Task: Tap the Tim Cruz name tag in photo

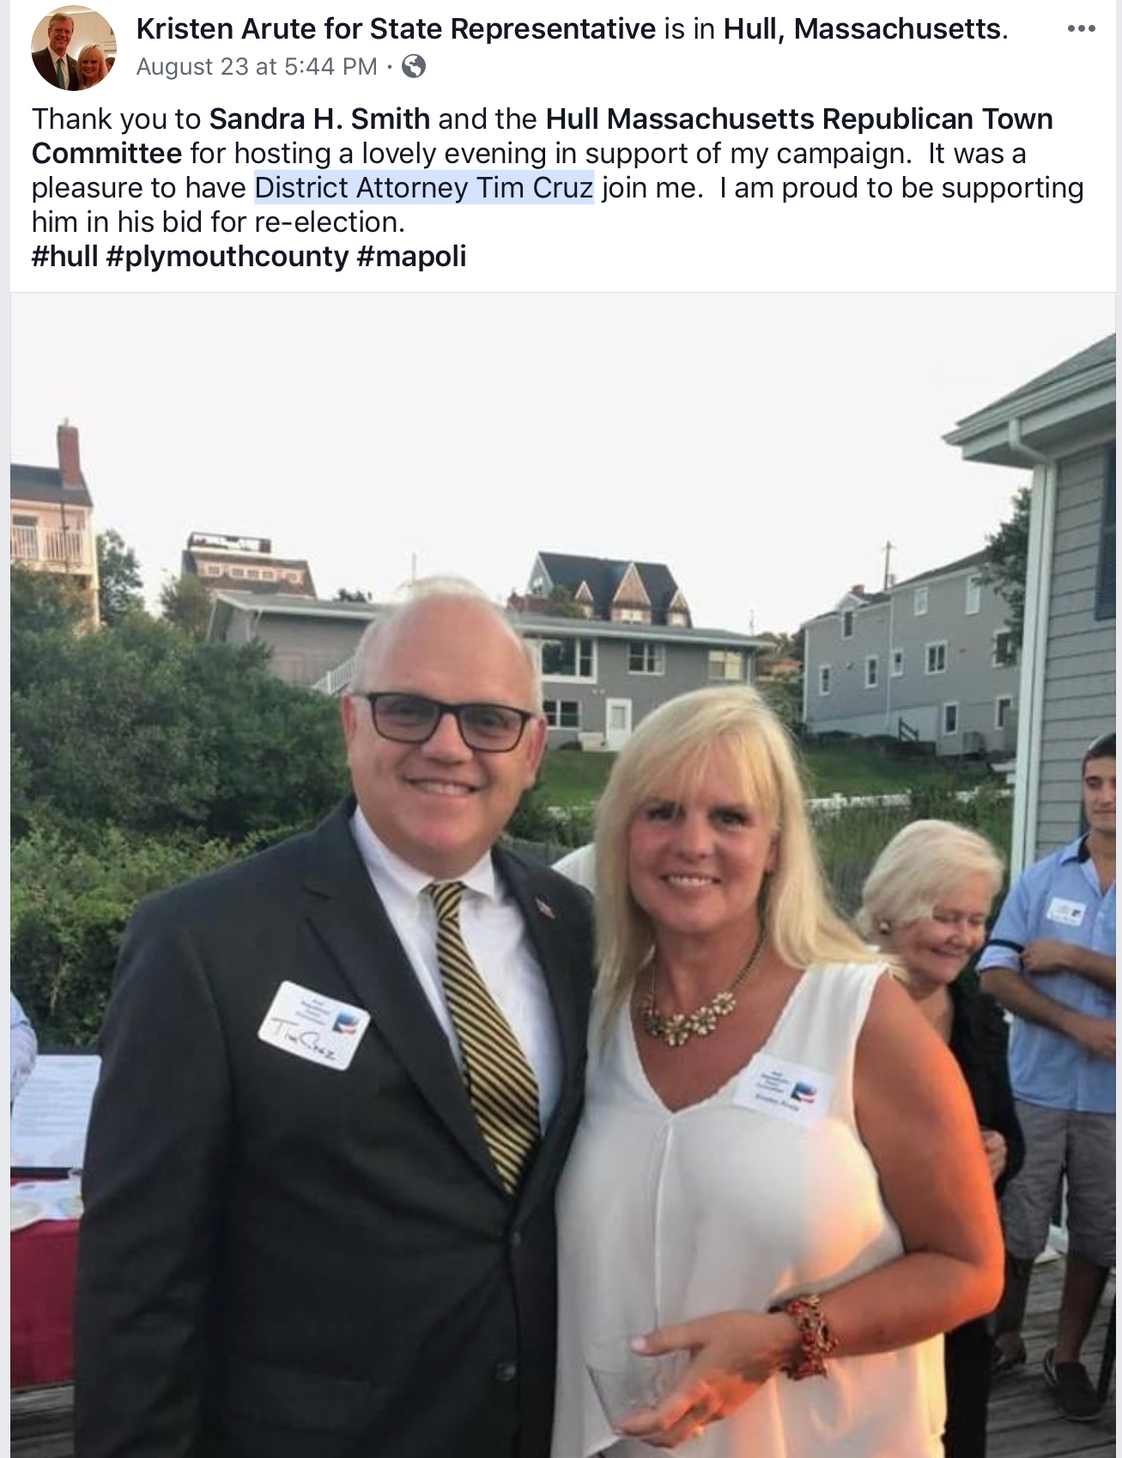Action: [x=313, y=1025]
